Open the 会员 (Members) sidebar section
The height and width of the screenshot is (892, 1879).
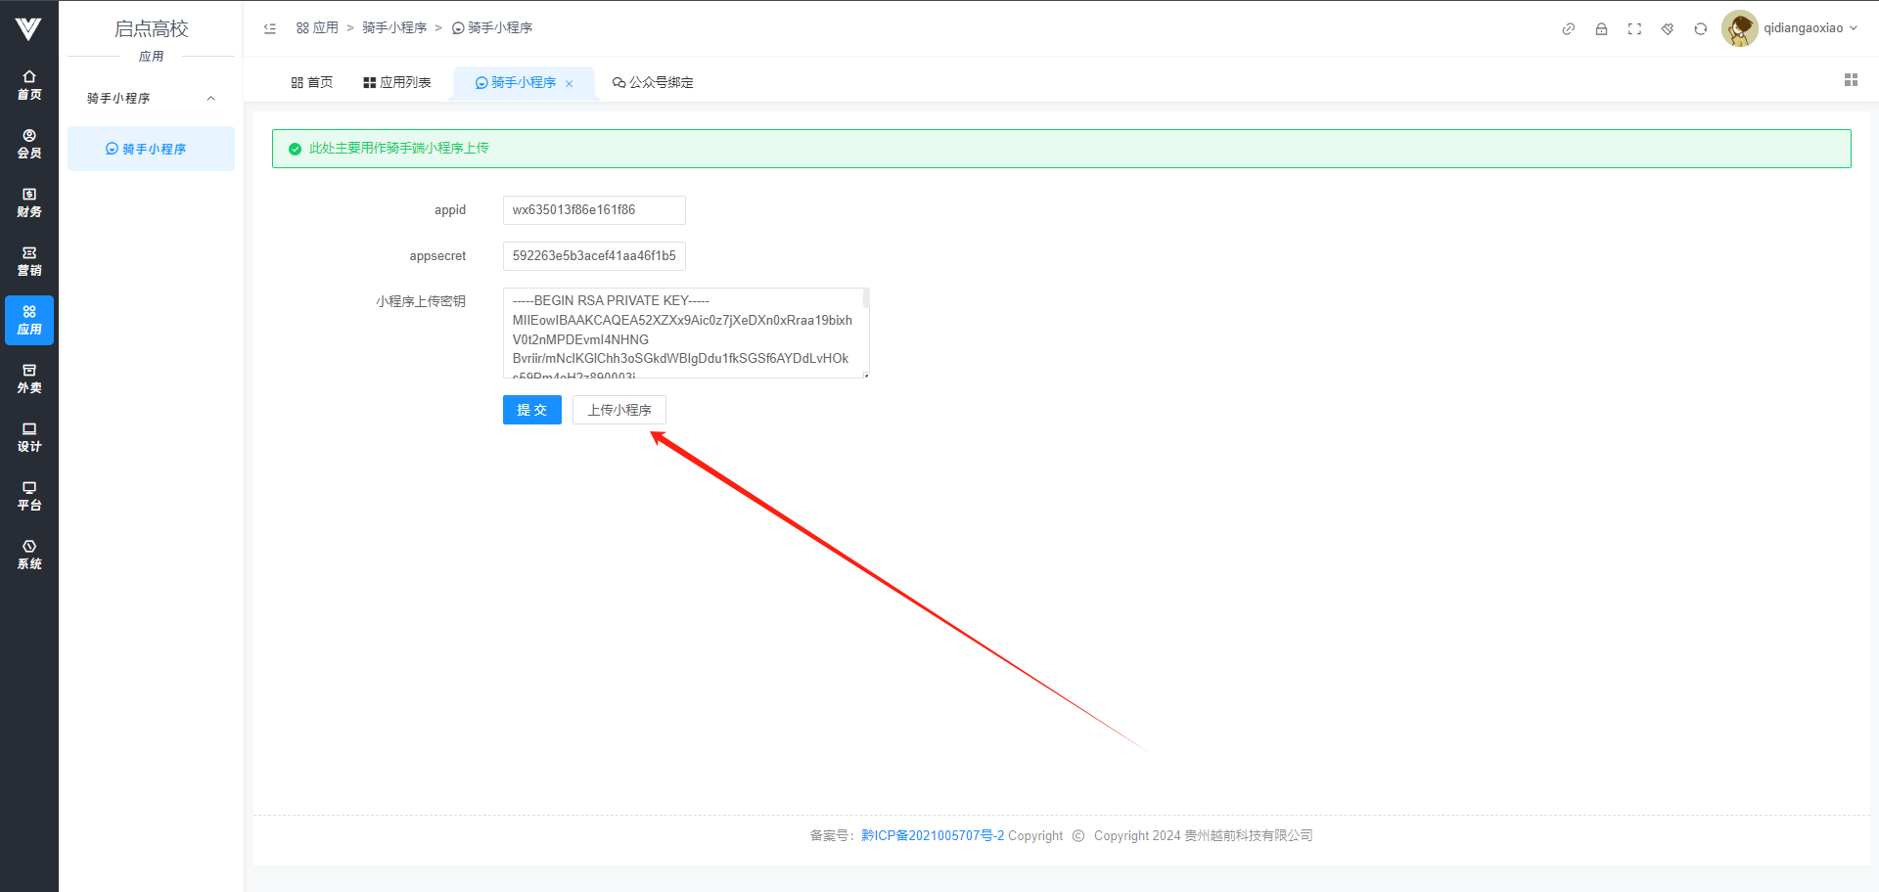(29, 144)
